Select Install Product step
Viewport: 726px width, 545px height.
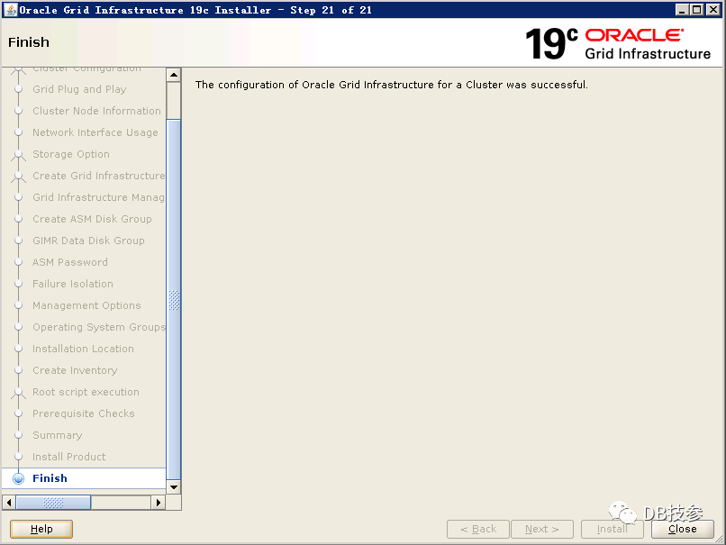(x=69, y=457)
